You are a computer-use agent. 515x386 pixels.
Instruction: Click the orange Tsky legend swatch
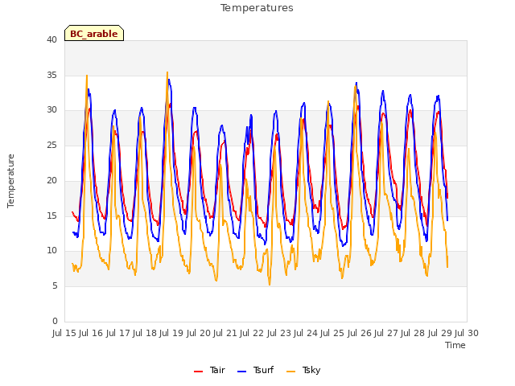[291, 372]
